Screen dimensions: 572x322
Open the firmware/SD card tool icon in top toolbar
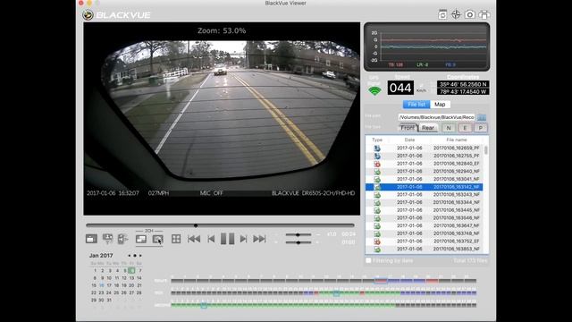[442, 14]
